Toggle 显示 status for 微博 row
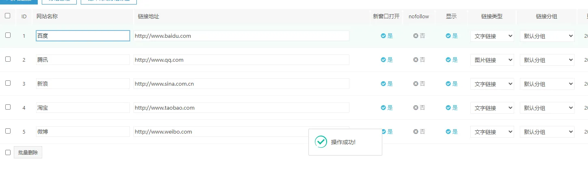Viewport: 588px width, 175px height. (x=452, y=132)
